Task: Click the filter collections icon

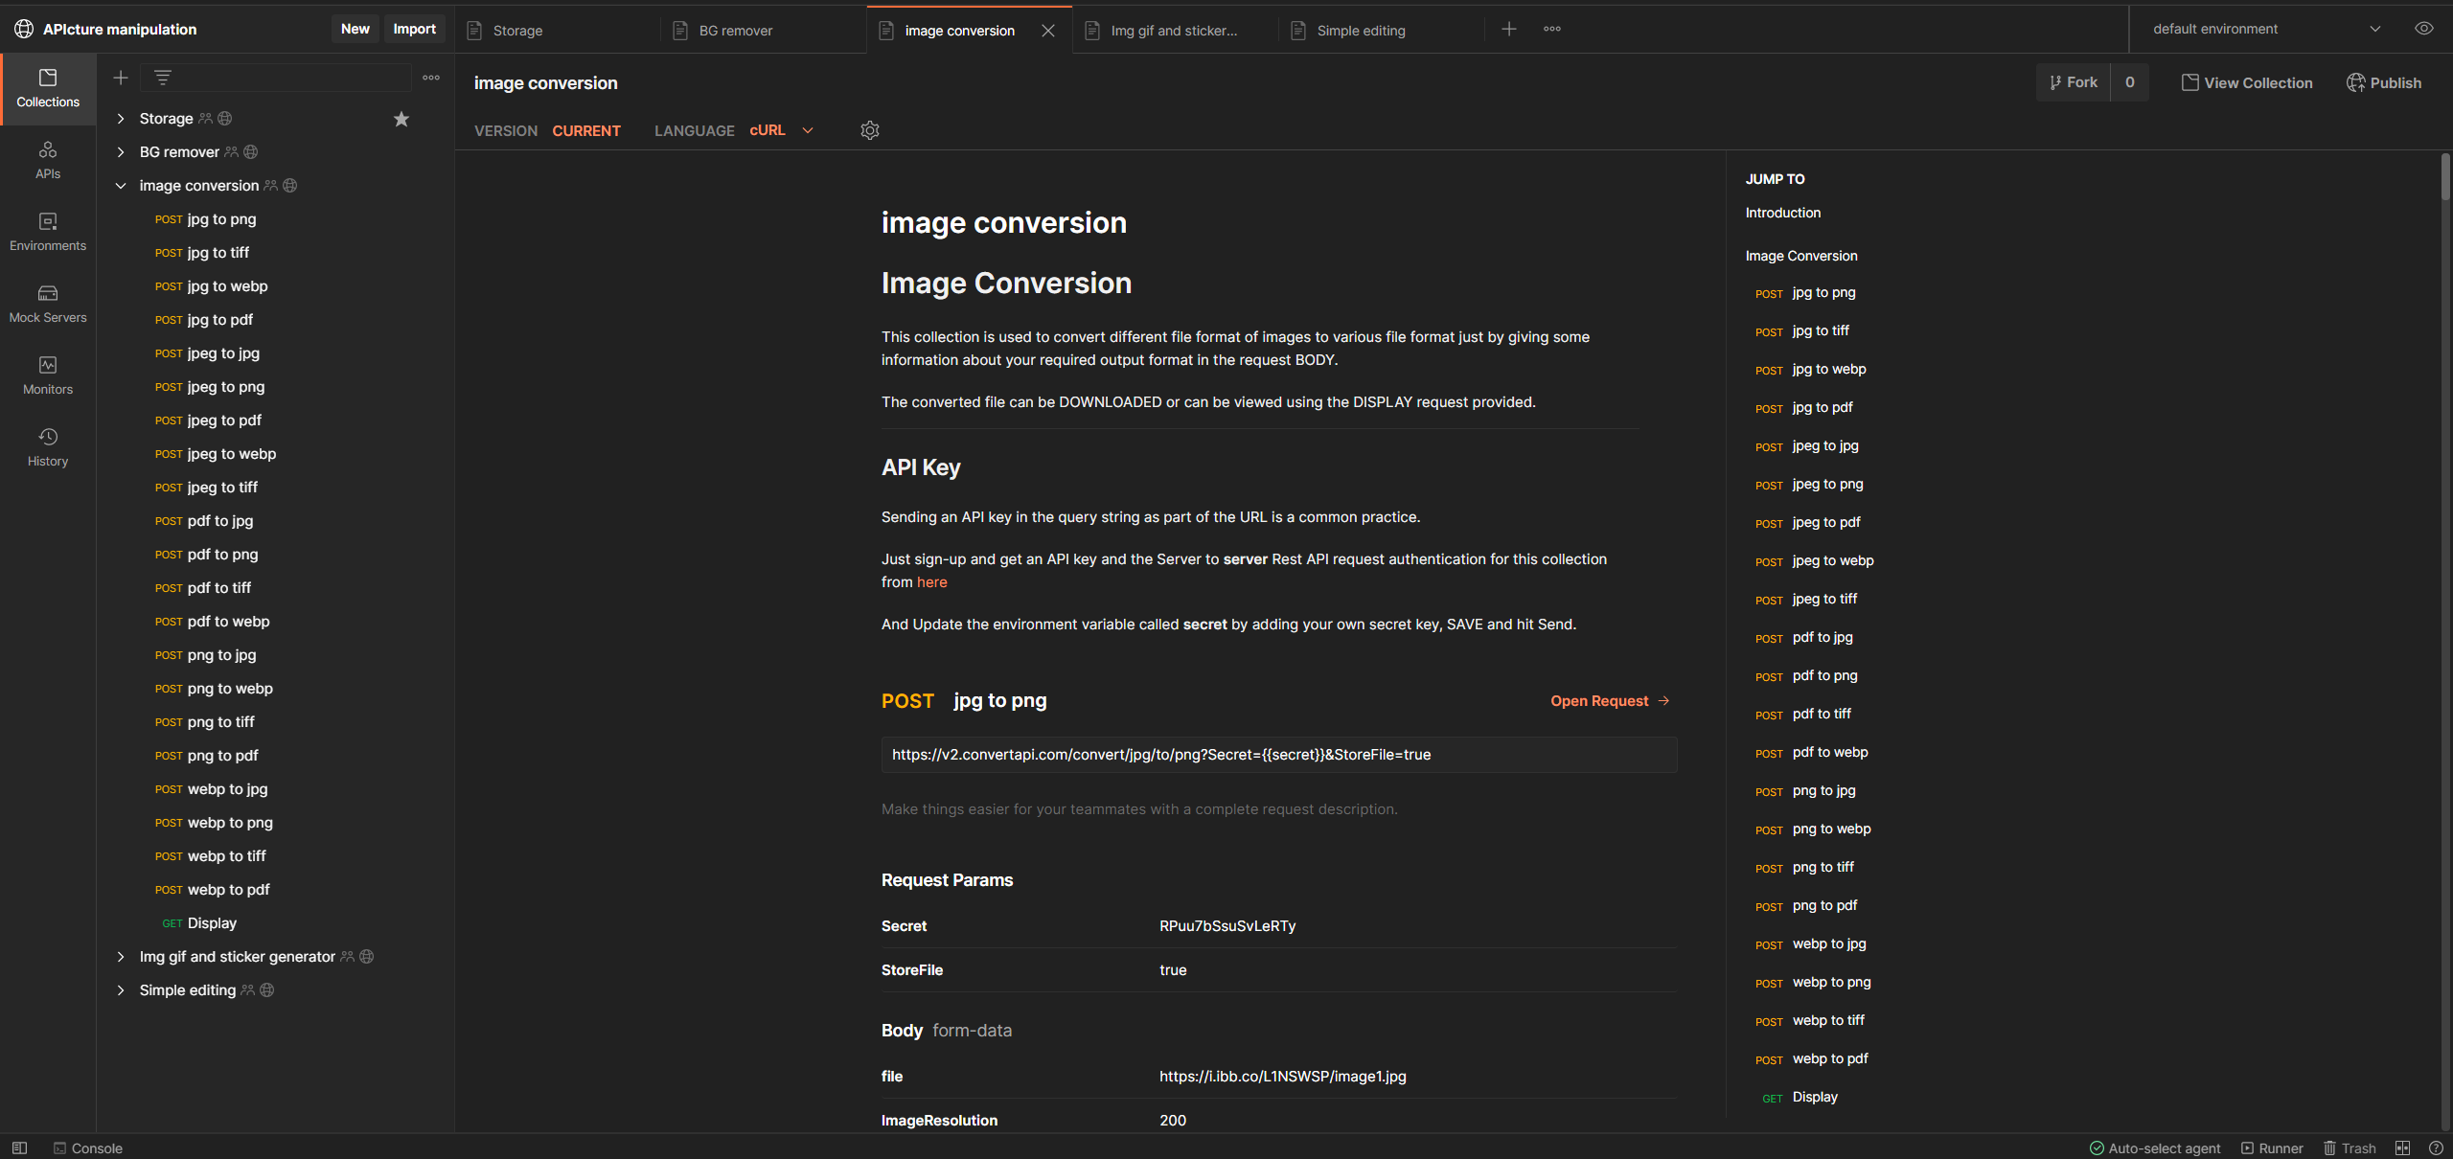Action: [x=163, y=78]
